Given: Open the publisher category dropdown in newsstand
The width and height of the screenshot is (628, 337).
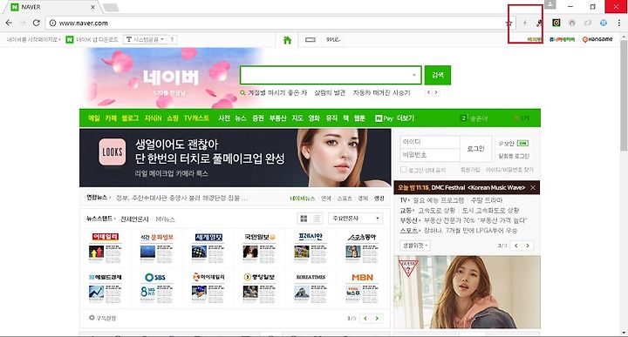Looking at the screenshot, I should [x=355, y=219].
